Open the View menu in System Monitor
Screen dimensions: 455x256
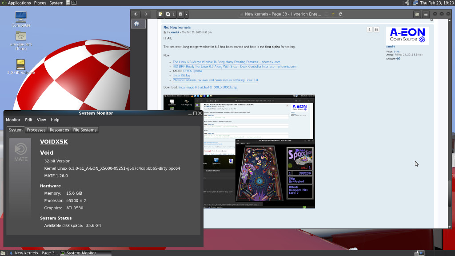41,120
